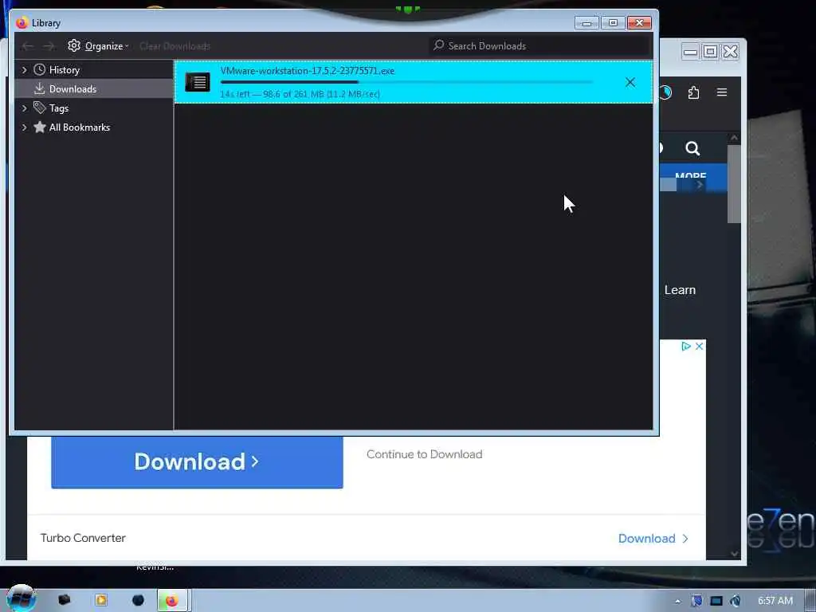Click the big blue Download button
The image size is (816, 612).
coord(198,461)
